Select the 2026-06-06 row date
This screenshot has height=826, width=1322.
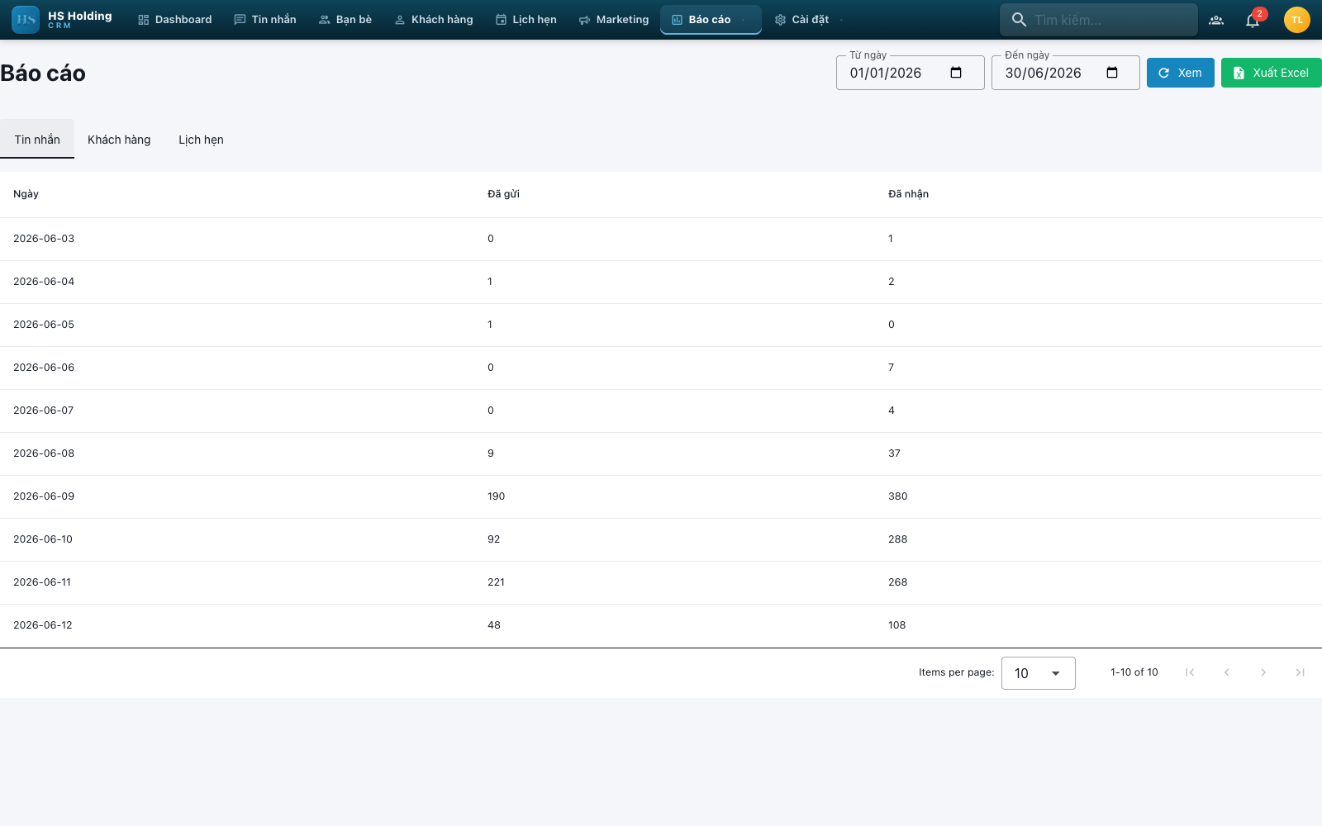(44, 368)
